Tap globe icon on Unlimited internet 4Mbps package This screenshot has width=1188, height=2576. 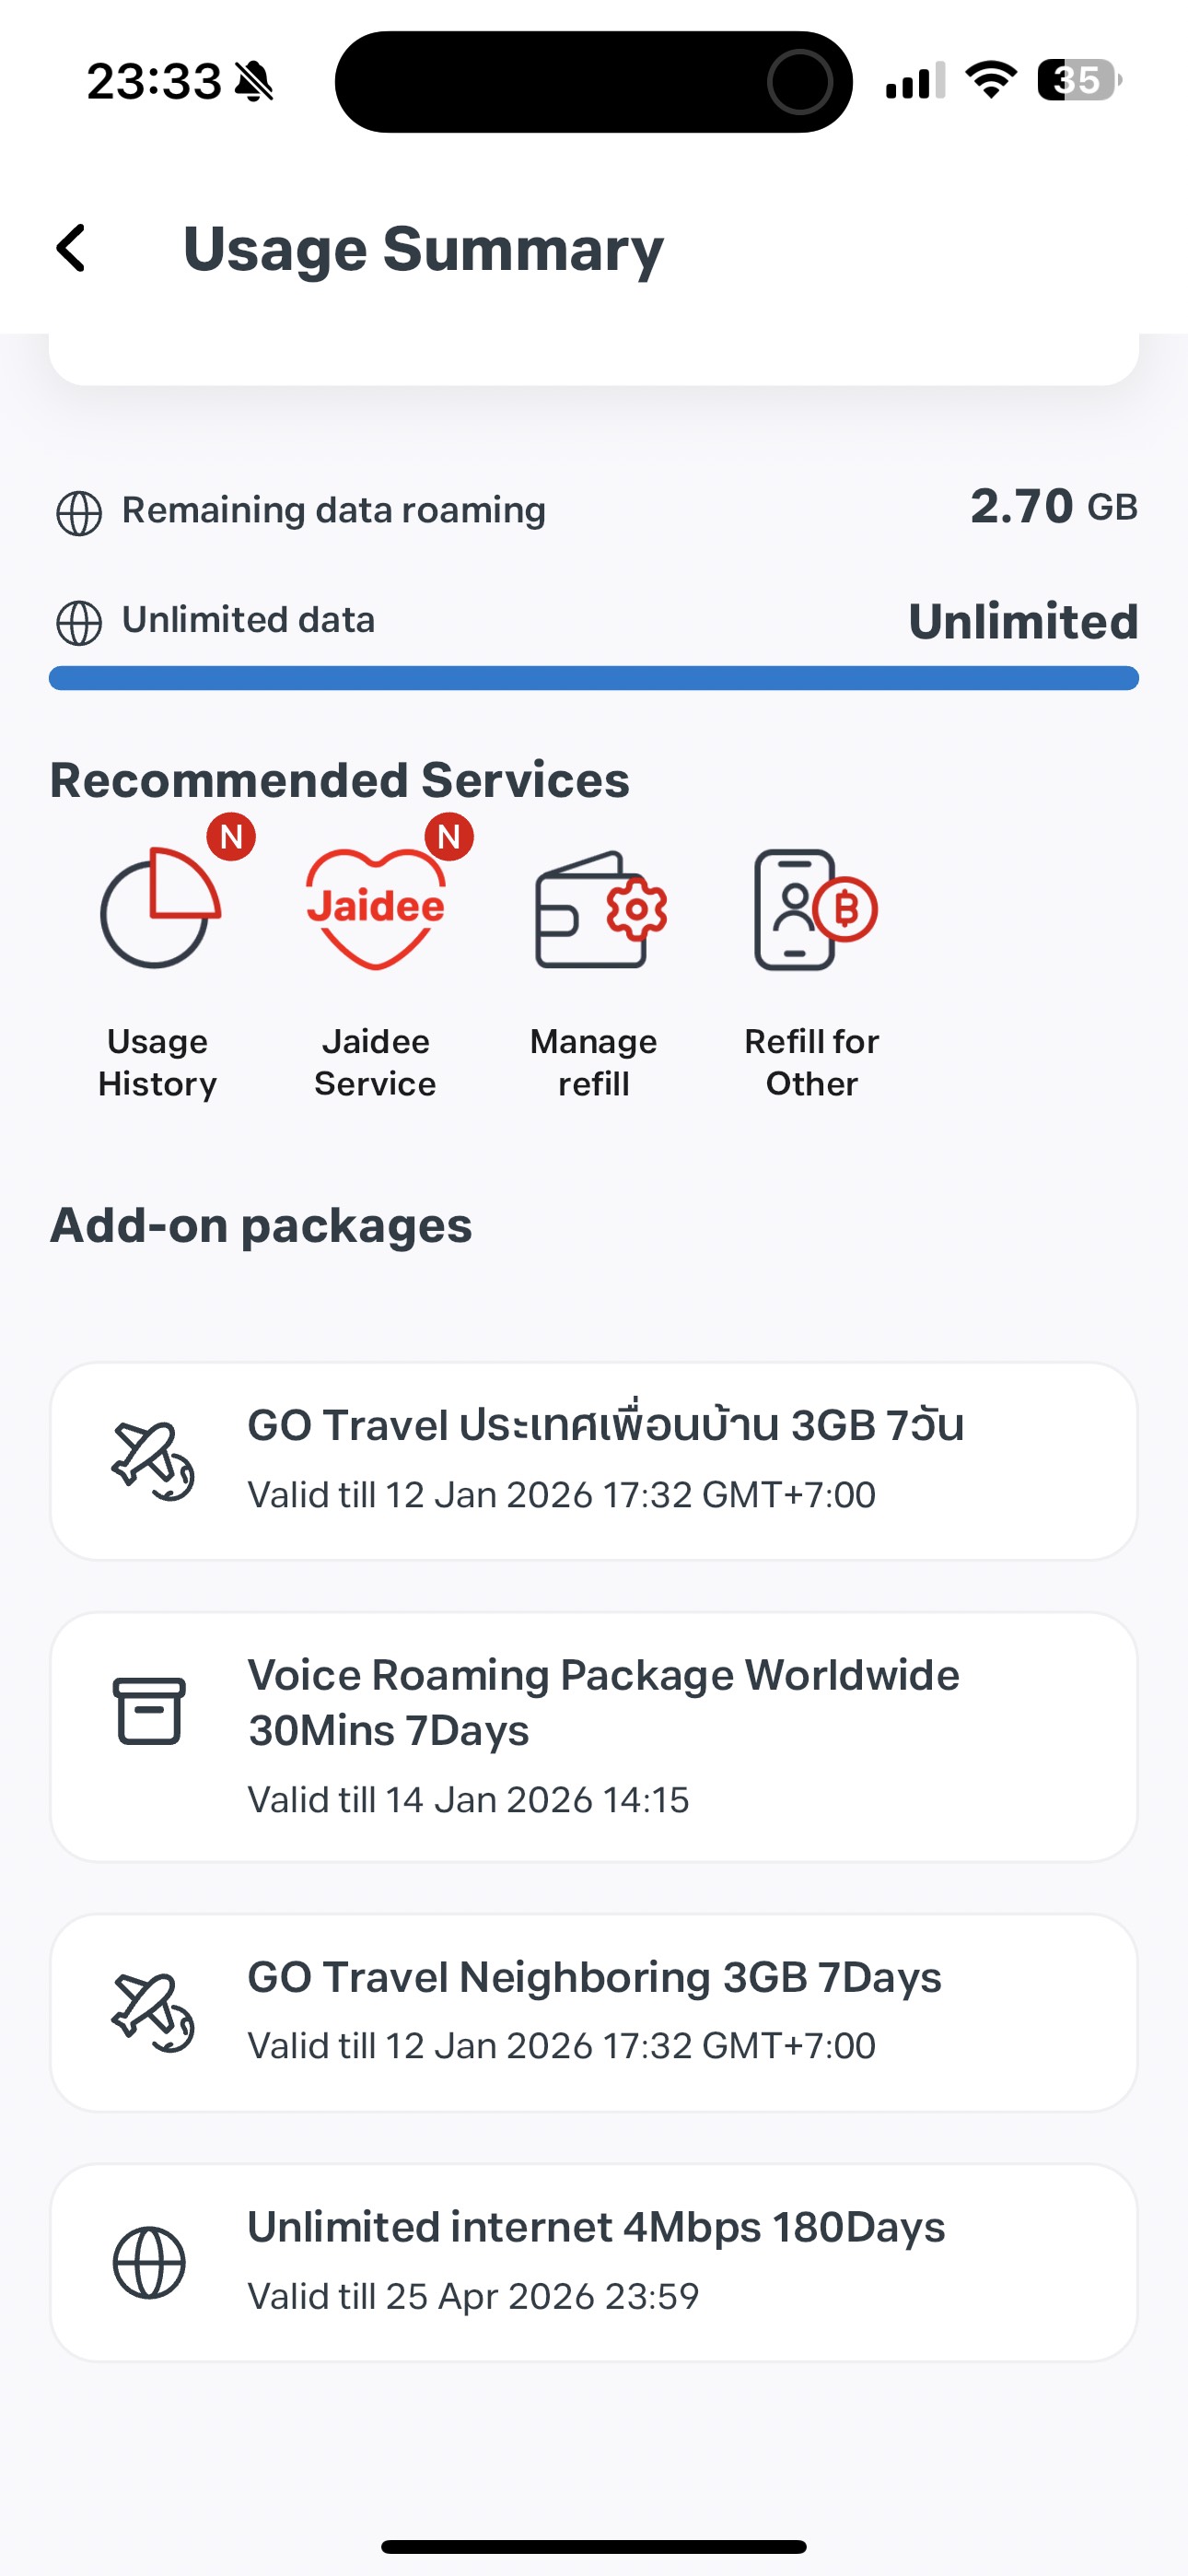[x=149, y=2263]
